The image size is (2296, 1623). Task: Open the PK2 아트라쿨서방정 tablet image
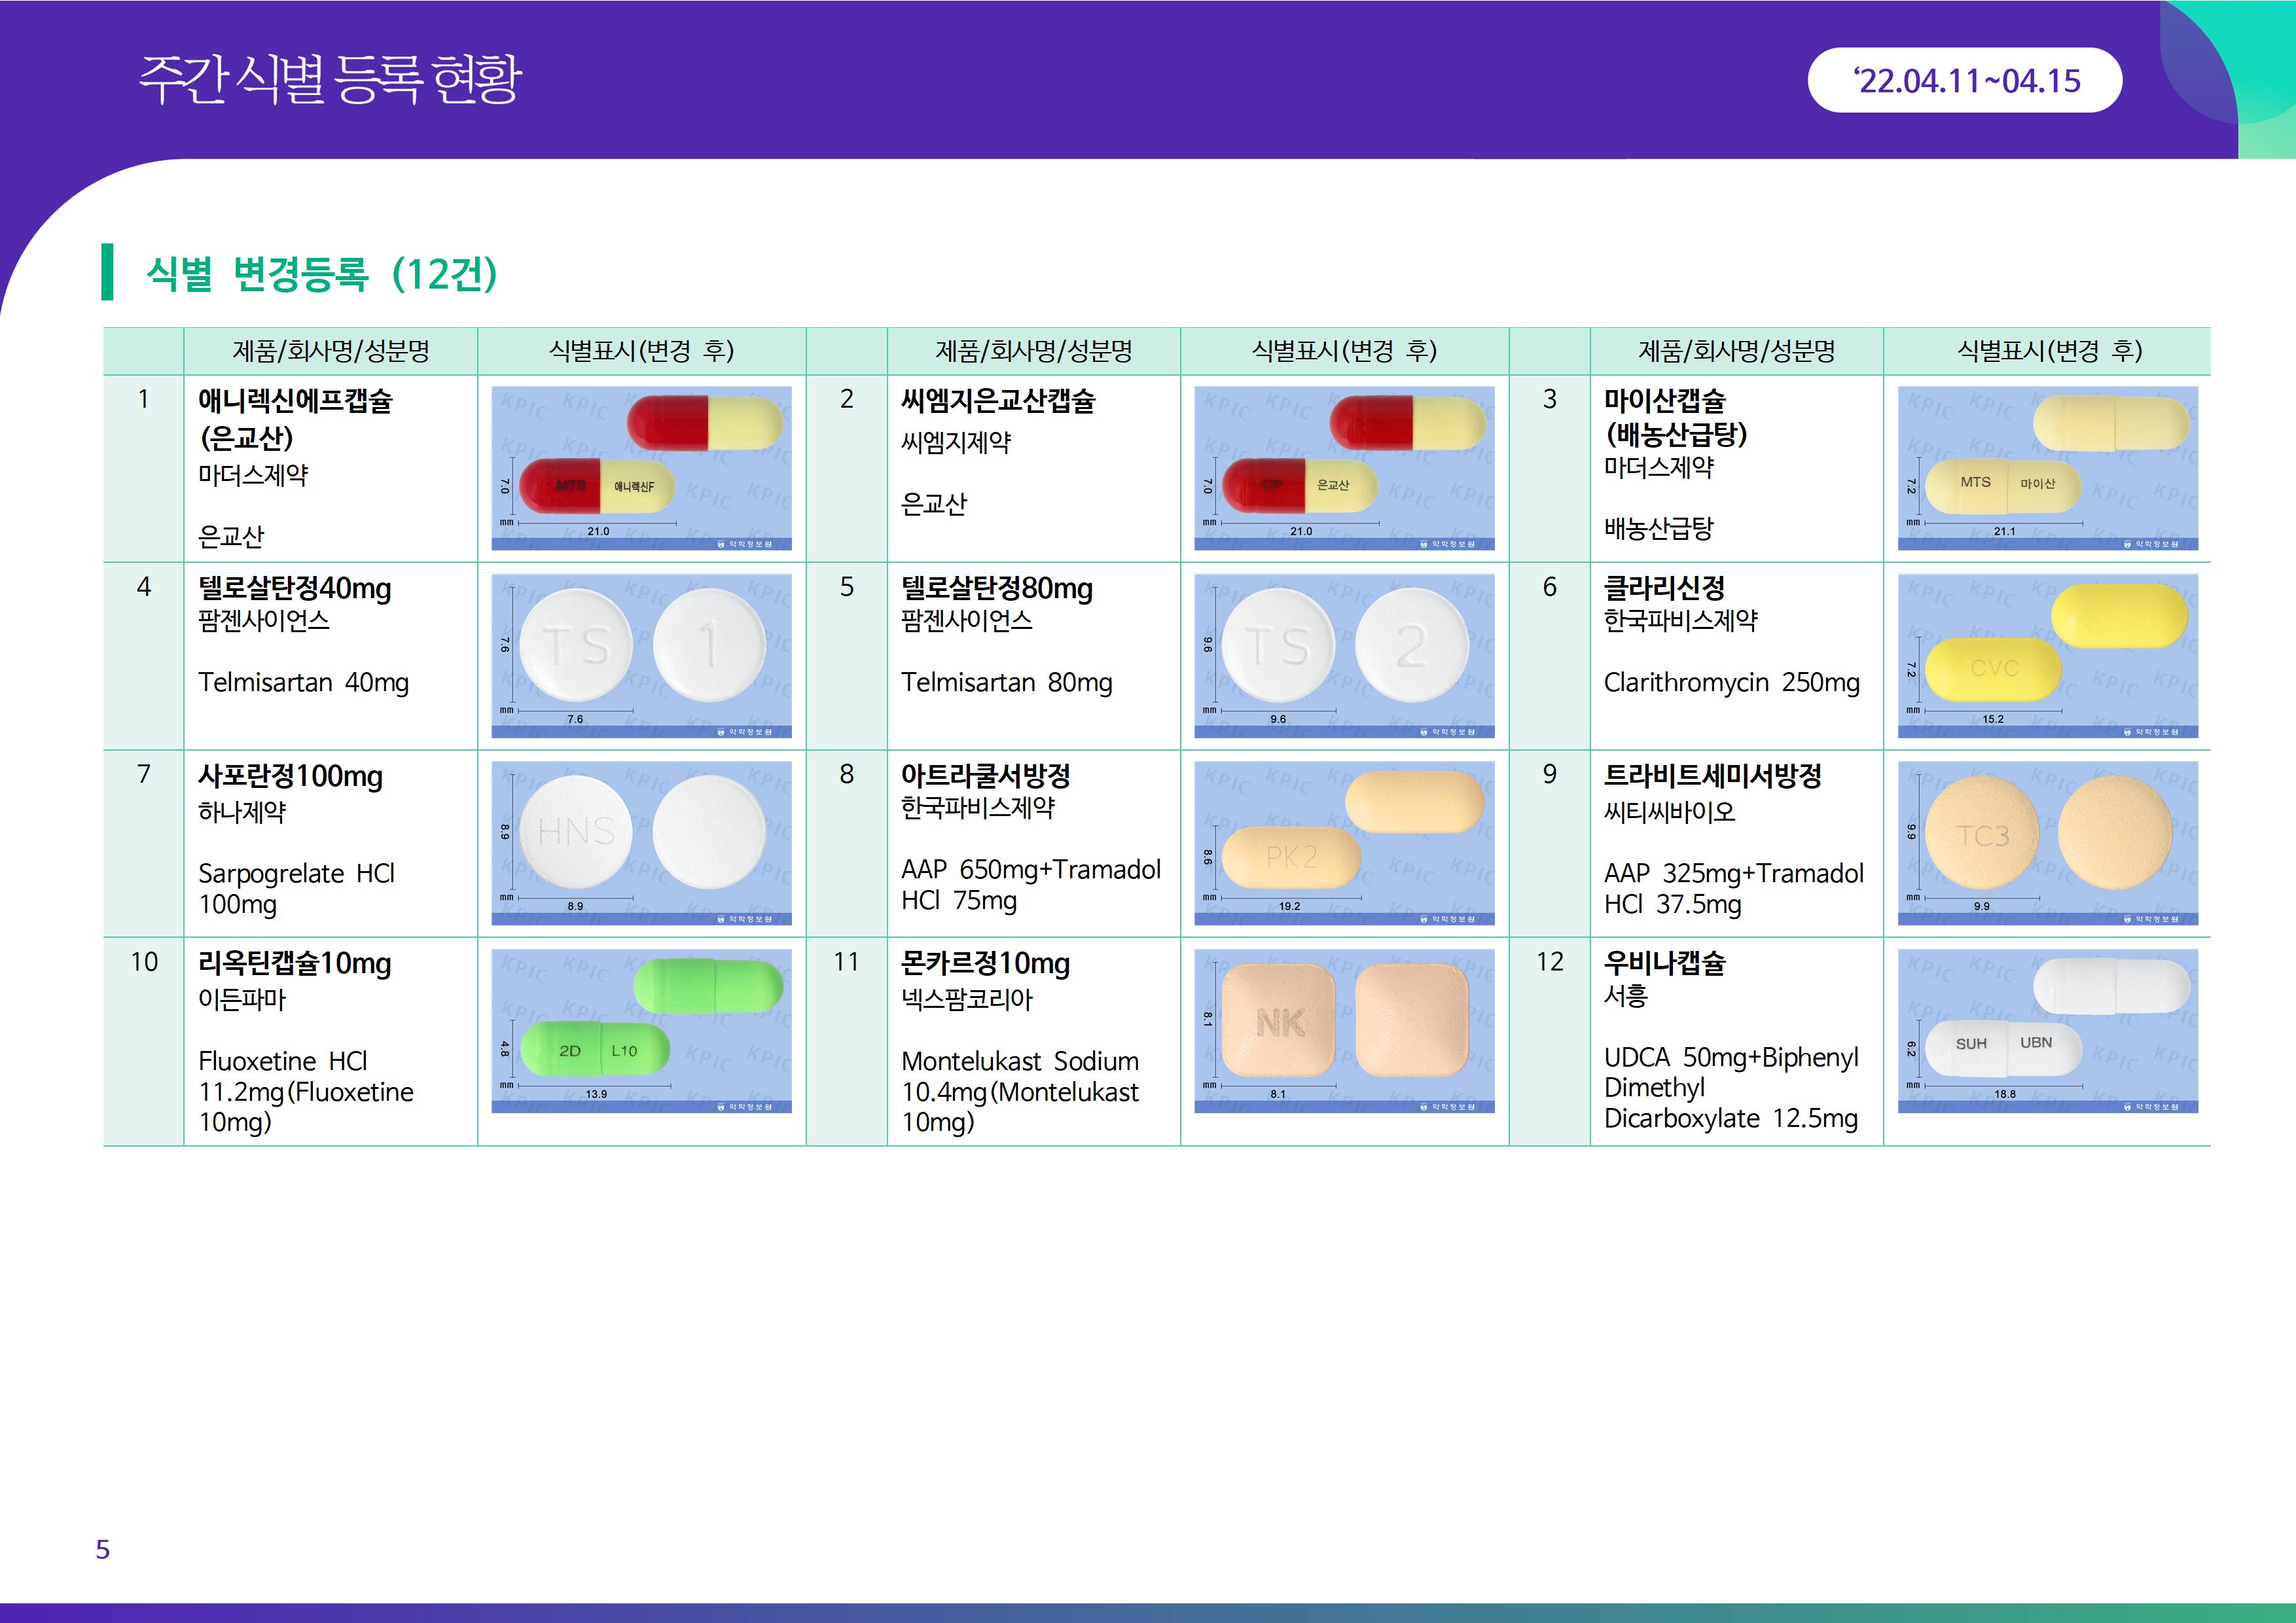point(1344,843)
